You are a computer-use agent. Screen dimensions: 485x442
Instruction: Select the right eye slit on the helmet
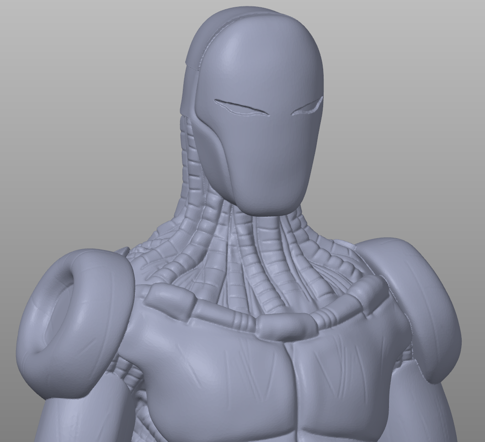307,106
